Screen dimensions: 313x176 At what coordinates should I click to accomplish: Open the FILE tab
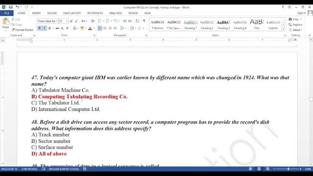[6, 13]
